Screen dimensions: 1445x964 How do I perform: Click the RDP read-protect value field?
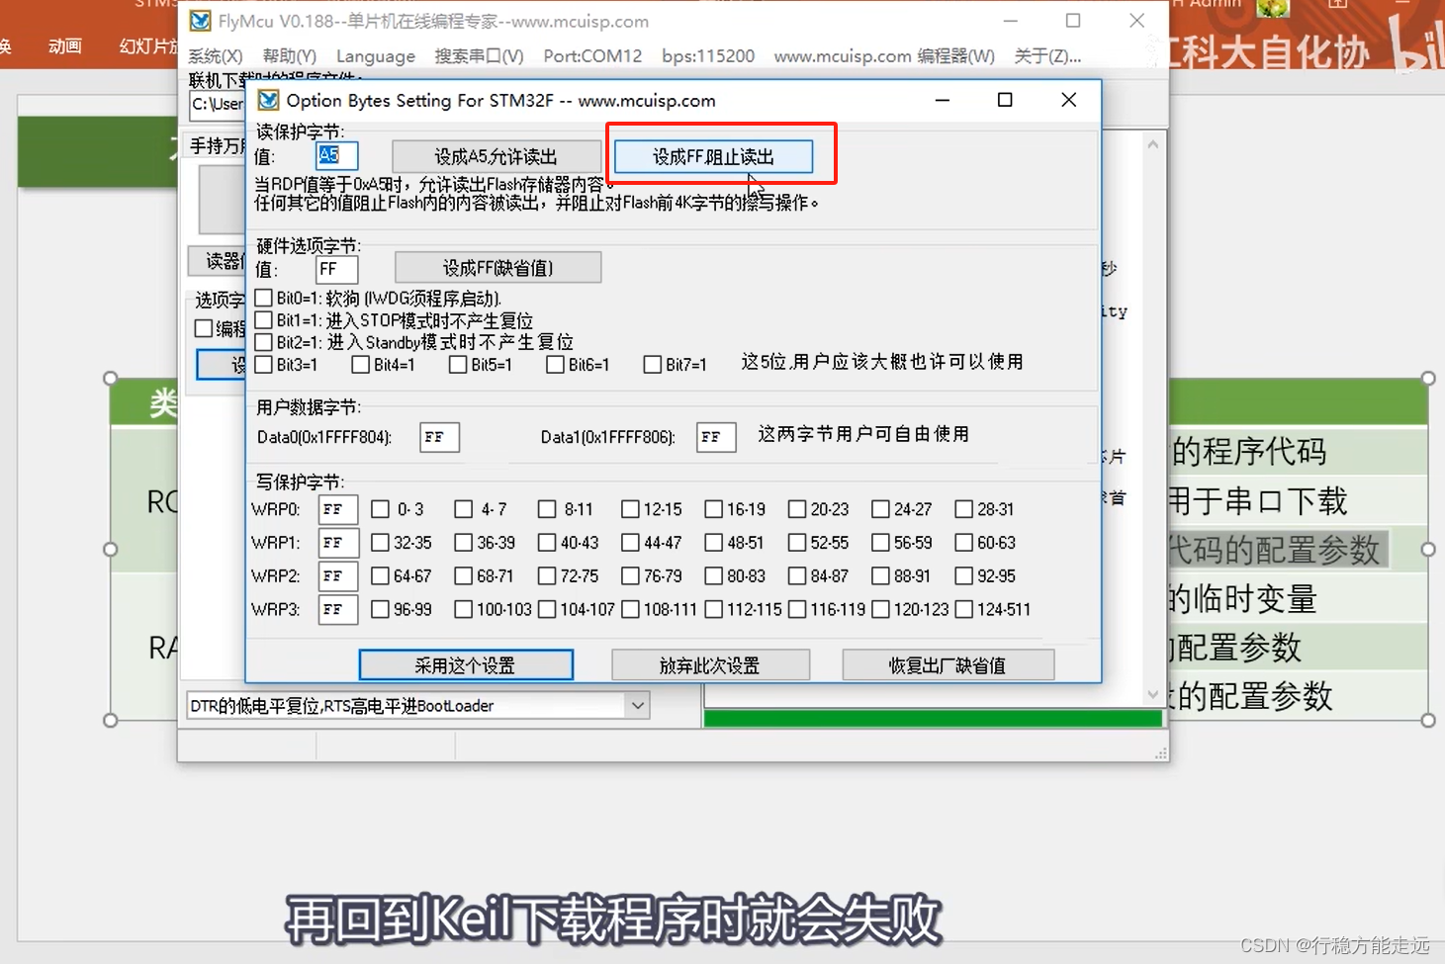[336, 156]
